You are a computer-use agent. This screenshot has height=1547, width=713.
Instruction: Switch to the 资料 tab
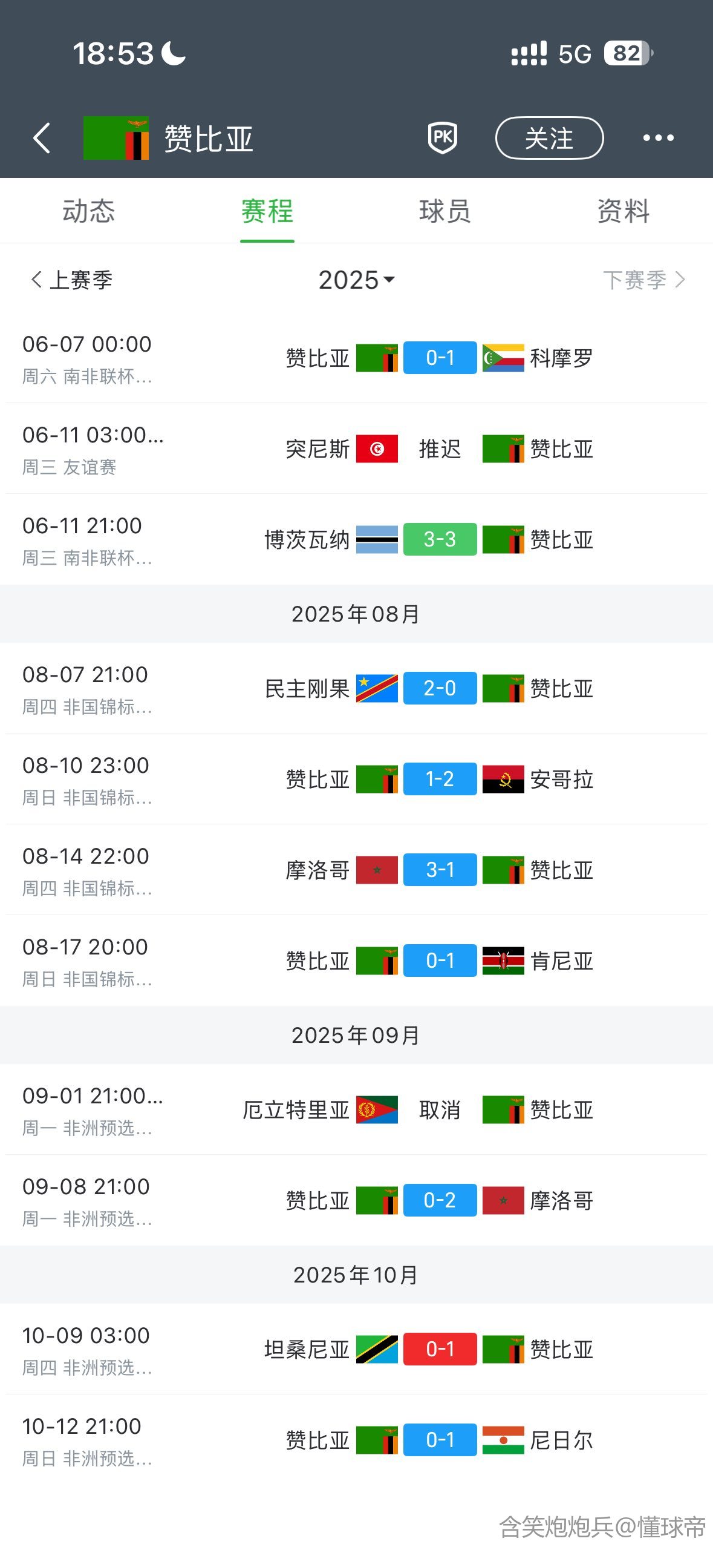(623, 211)
